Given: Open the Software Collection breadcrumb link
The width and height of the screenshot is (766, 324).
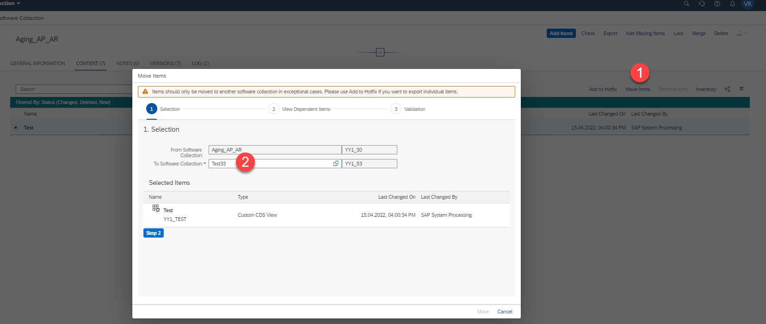Looking at the screenshot, I should click(22, 18).
